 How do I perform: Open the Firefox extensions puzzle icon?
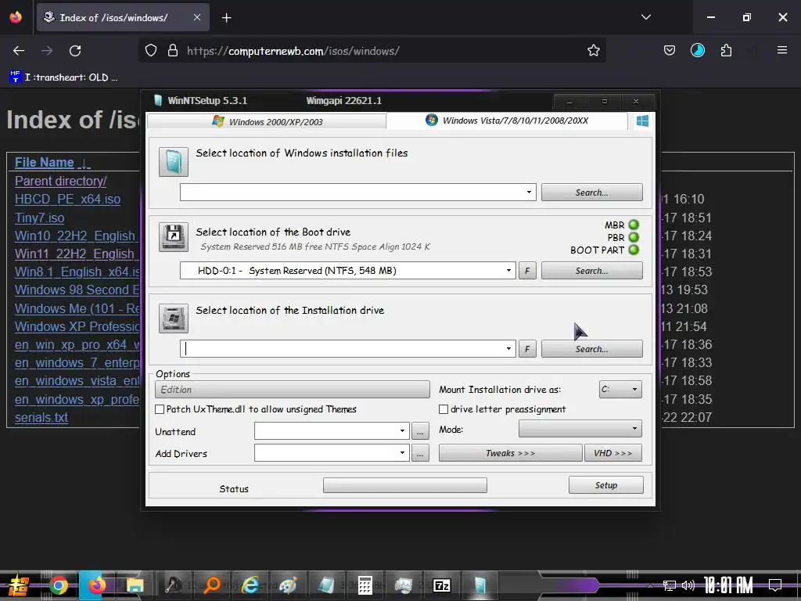point(726,51)
